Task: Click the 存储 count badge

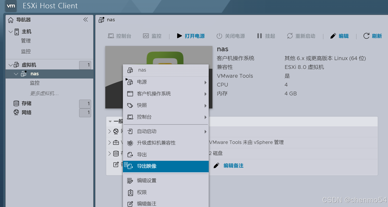Action: (x=85, y=104)
